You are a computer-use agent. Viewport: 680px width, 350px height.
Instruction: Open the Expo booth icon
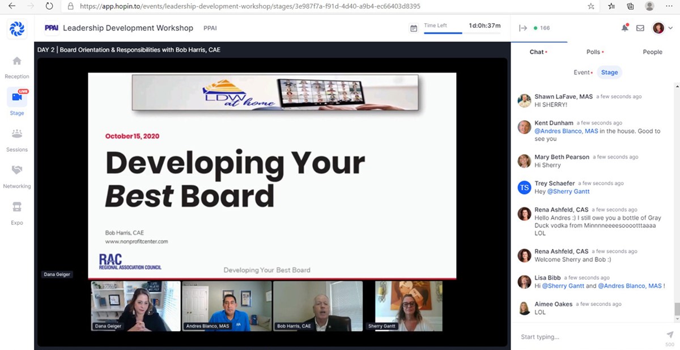click(17, 207)
